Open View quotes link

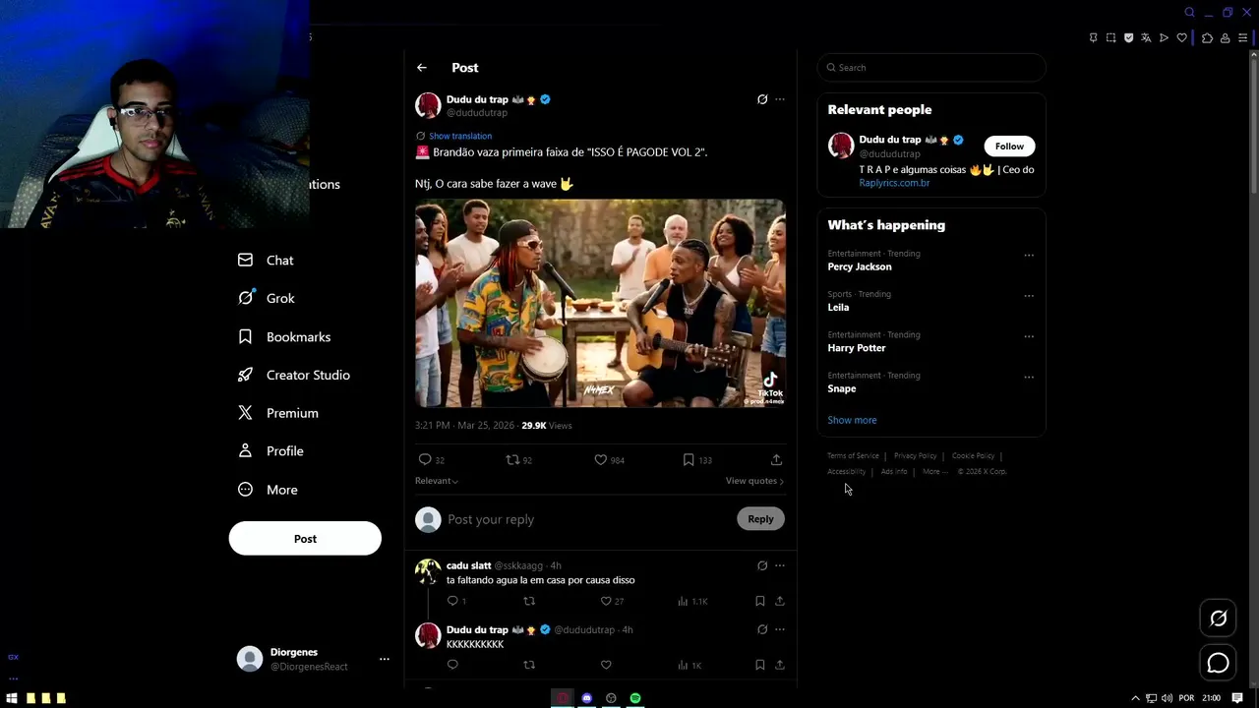(x=754, y=481)
